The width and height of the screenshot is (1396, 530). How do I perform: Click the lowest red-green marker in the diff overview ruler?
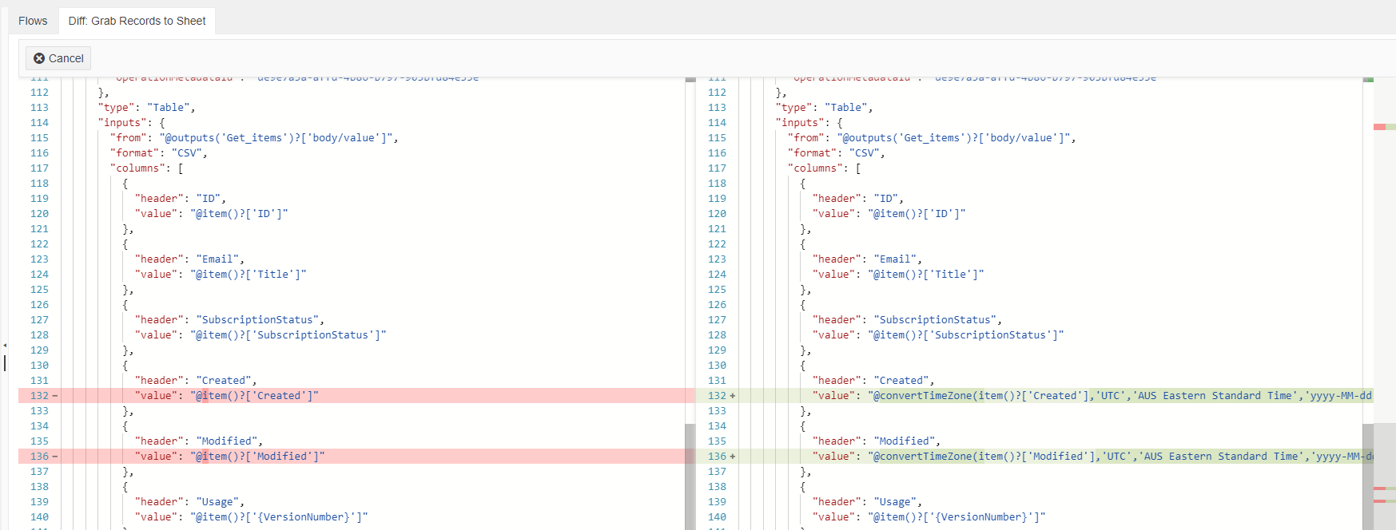1384,501
